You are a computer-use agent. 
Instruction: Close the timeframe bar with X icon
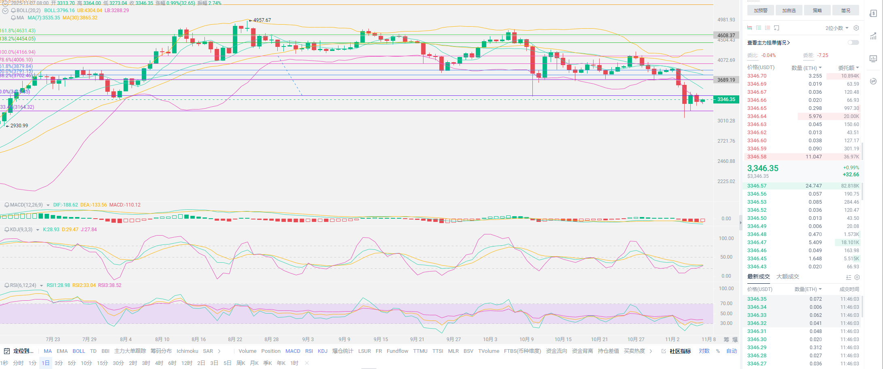[307, 363]
